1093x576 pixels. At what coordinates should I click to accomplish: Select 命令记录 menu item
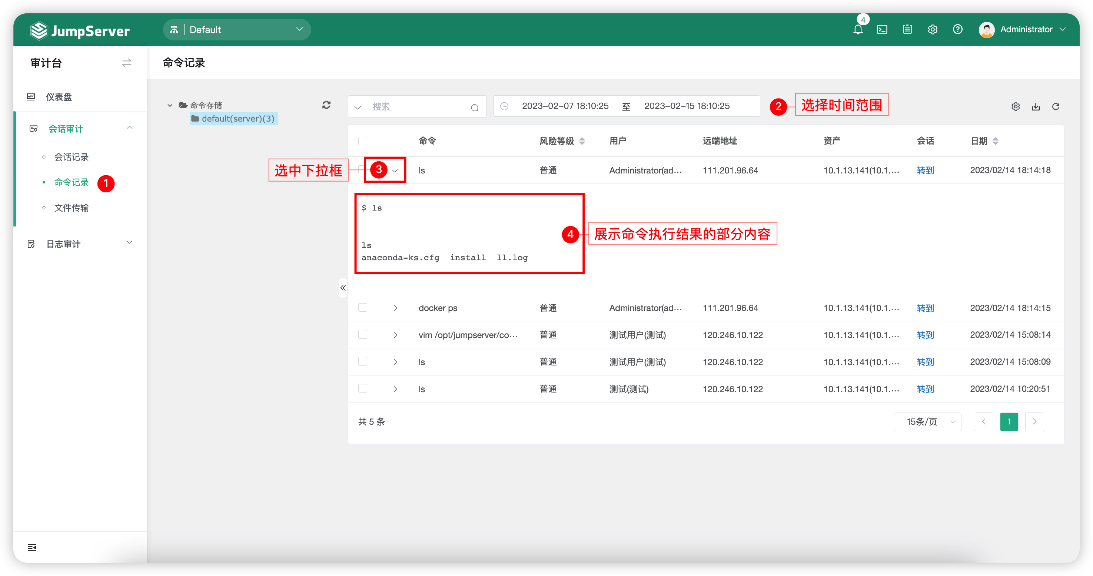(71, 182)
